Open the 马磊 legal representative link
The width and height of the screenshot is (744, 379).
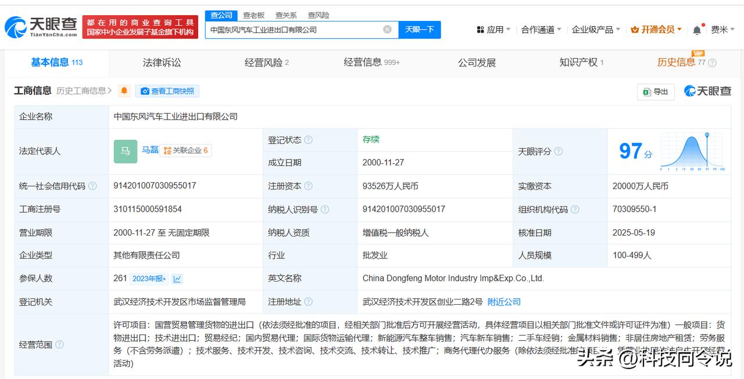151,150
